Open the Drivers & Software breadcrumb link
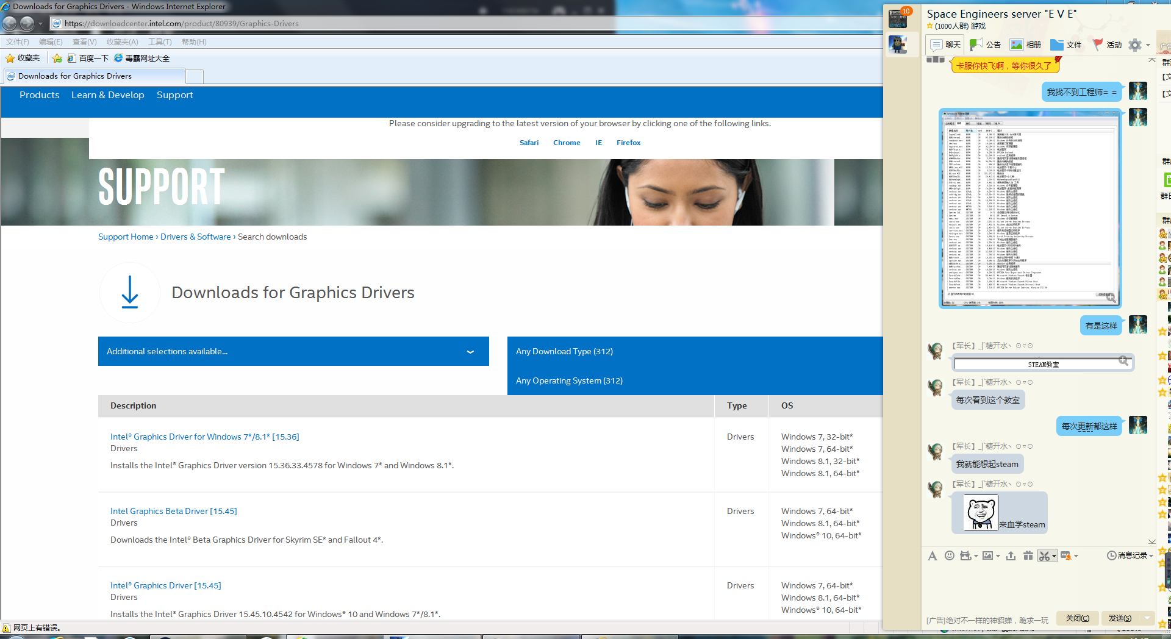Screen dimensions: 1171x639 [196, 237]
